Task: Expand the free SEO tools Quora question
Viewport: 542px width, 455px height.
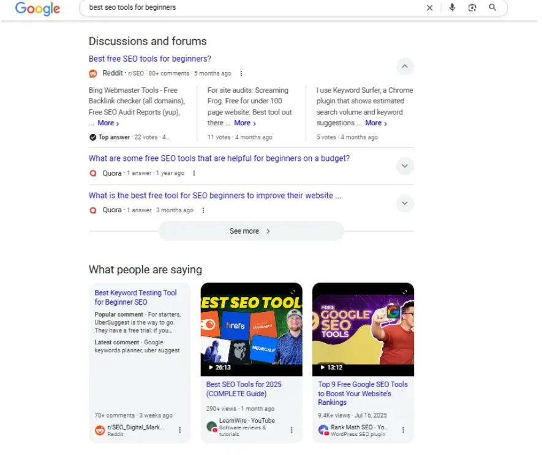Action: click(x=405, y=166)
